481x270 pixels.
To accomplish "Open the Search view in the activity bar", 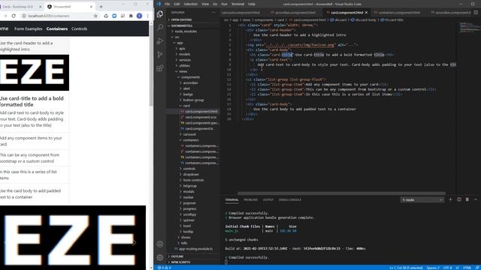I will [x=160, y=28].
